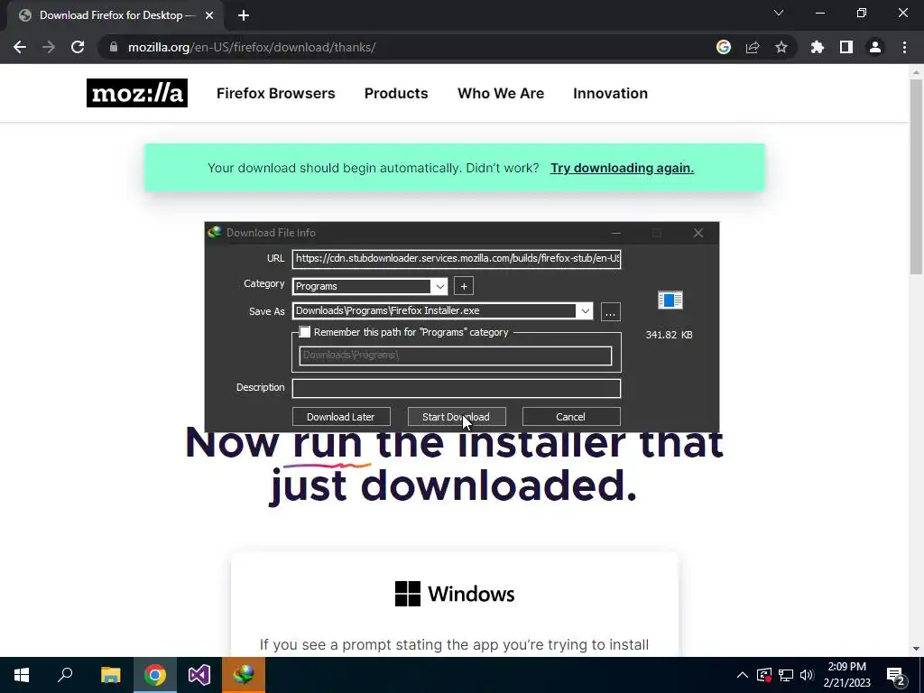Click Start Download button
The width and height of the screenshot is (924, 693).
click(456, 417)
